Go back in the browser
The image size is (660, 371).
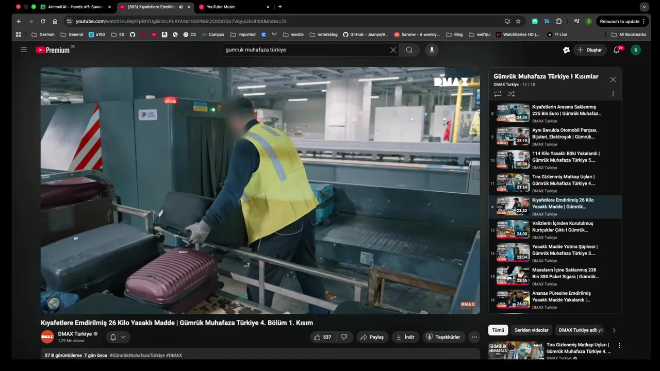click(19, 21)
